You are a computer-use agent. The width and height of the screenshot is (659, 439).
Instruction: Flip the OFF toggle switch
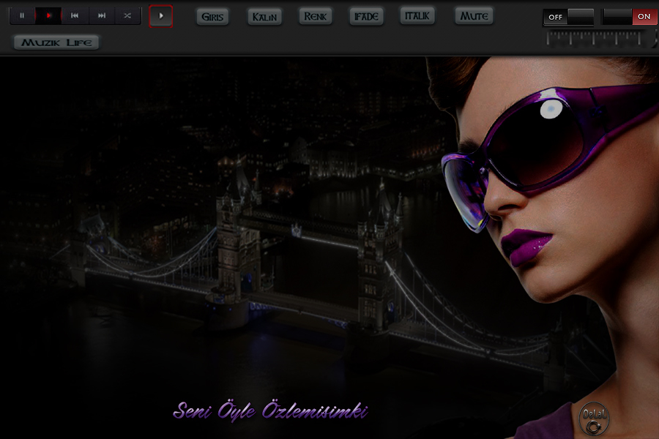coord(568,17)
